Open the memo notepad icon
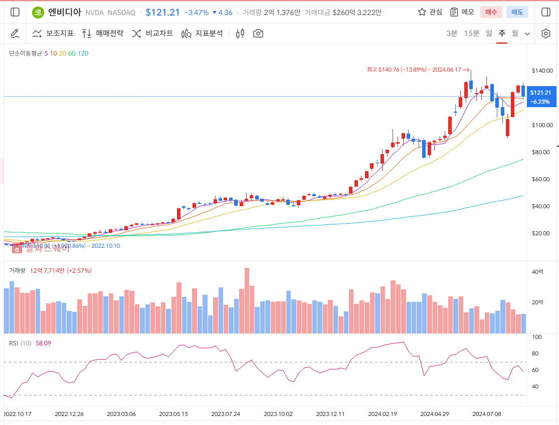Image resolution: width=559 pixels, height=425 pixels. click(454, 12)
